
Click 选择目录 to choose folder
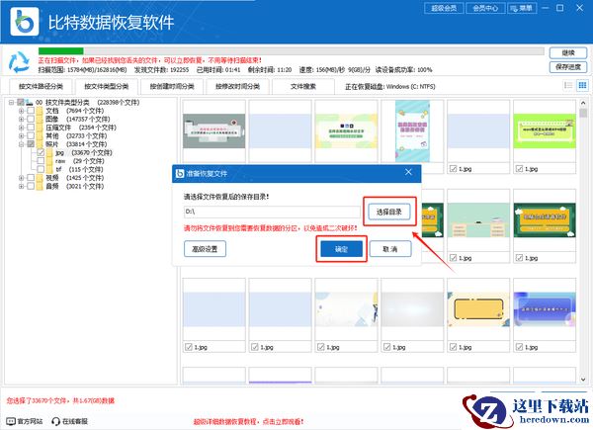[x=389, y=212]
